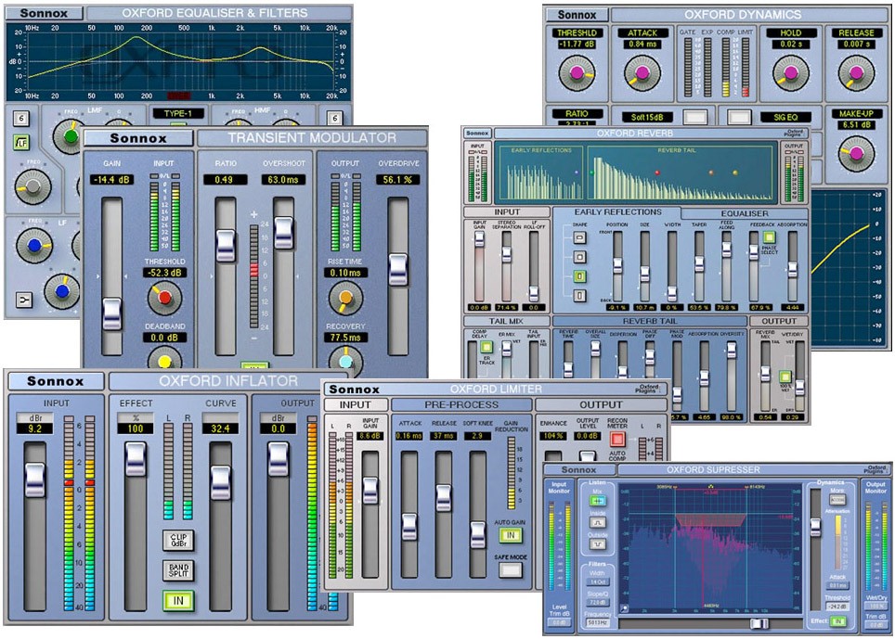Click the Oxford Plugins logo on Oxford Suppresser
895x639 pixels.
(877, 467)
